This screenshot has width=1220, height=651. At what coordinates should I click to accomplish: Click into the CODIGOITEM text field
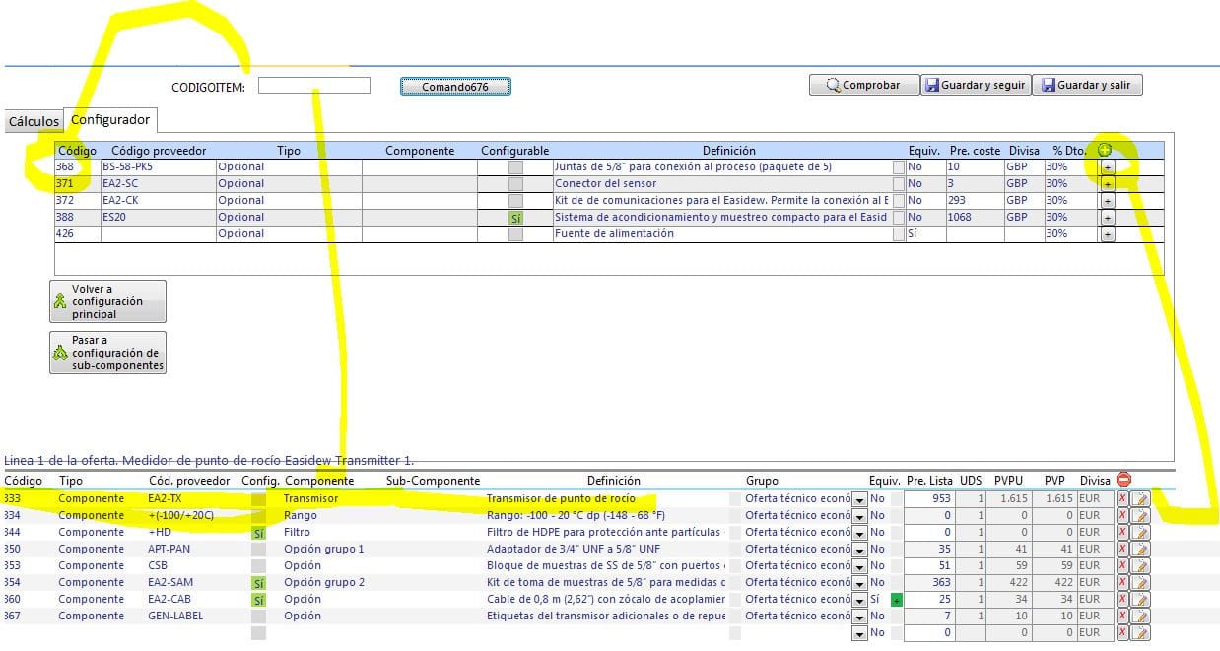[313, 86]
